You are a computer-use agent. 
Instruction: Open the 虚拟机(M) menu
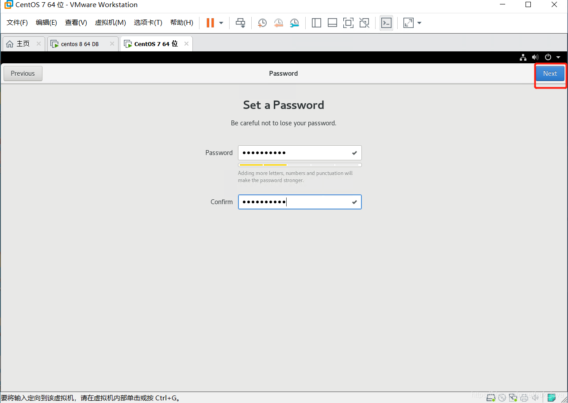[111, 23]
